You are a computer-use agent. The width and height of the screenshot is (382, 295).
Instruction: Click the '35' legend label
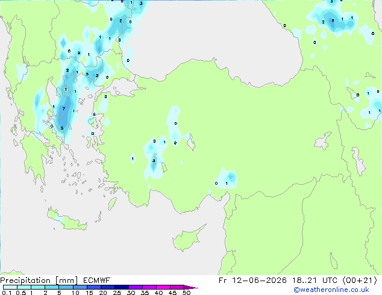(145, 293)
